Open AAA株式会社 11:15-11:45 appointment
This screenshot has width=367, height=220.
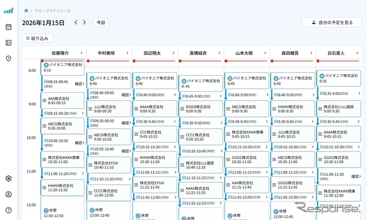pyautogui.click(x=247, y=185)
